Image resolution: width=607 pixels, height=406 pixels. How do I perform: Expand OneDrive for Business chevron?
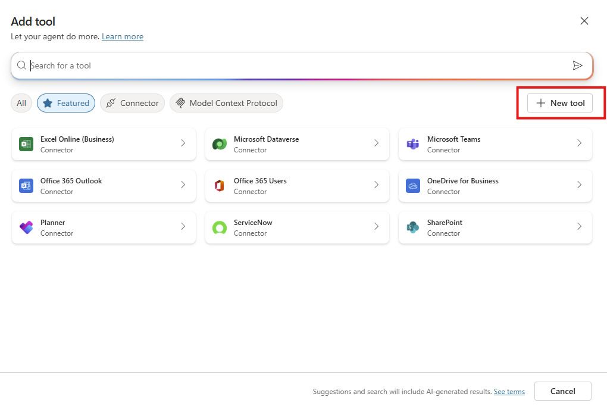coord(579,185)
